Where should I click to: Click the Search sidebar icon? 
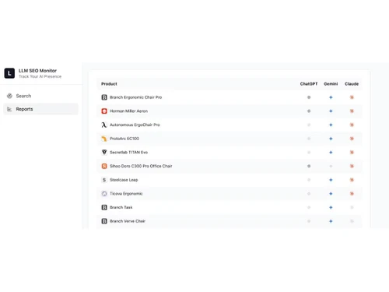(9, 96)
